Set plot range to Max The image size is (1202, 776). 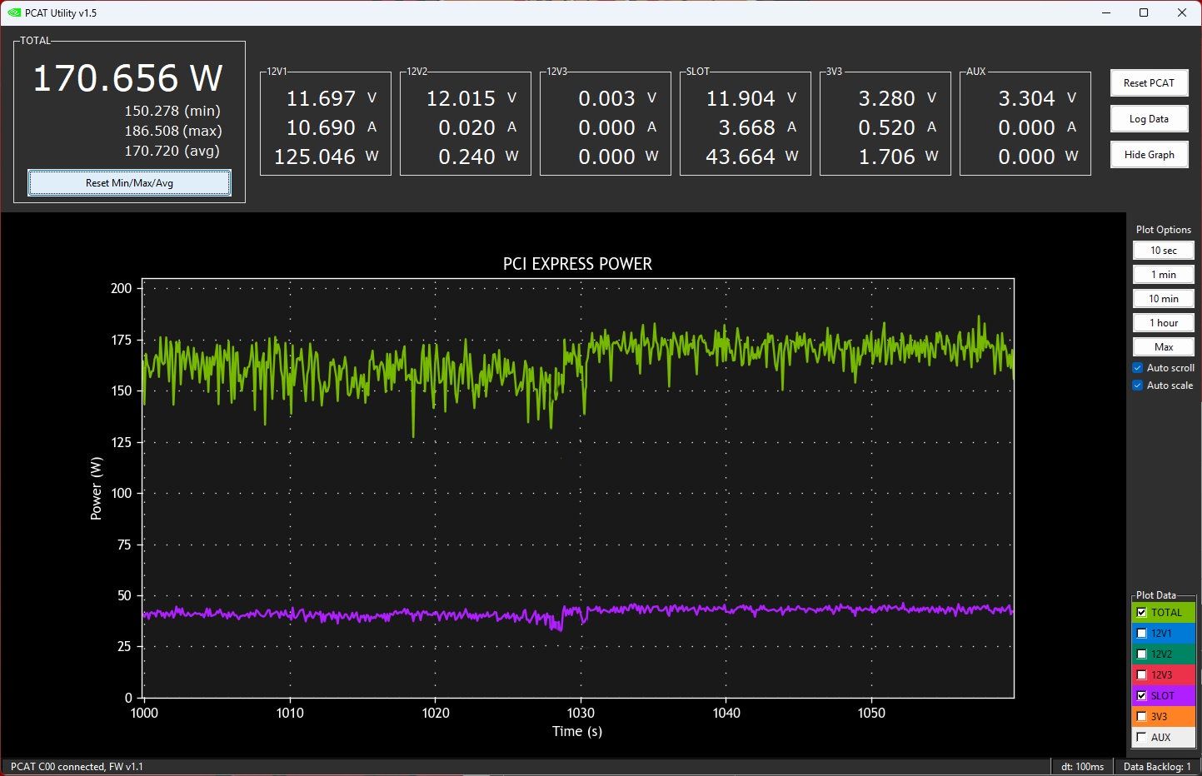[1163, 347]
